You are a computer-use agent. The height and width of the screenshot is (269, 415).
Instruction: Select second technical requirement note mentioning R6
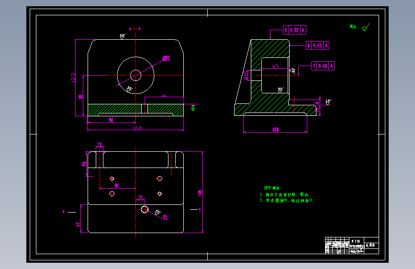(x=286, y=201)
